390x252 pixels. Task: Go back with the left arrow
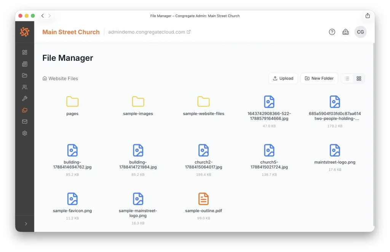coord(43,16)
